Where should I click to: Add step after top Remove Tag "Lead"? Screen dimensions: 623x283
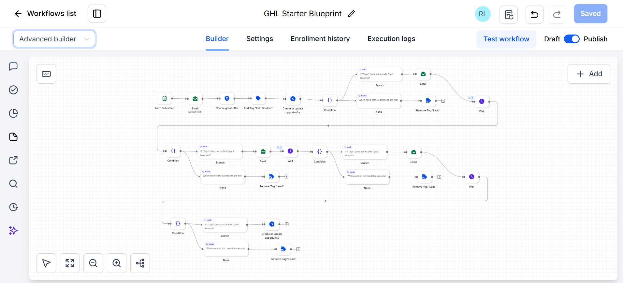[443, 101]
